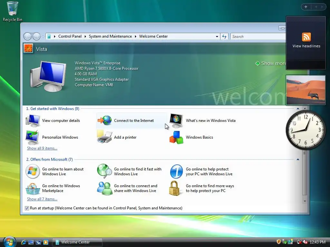330x247 pixels.
Task: Click Switch between windows icon
Action: (38, 242)
